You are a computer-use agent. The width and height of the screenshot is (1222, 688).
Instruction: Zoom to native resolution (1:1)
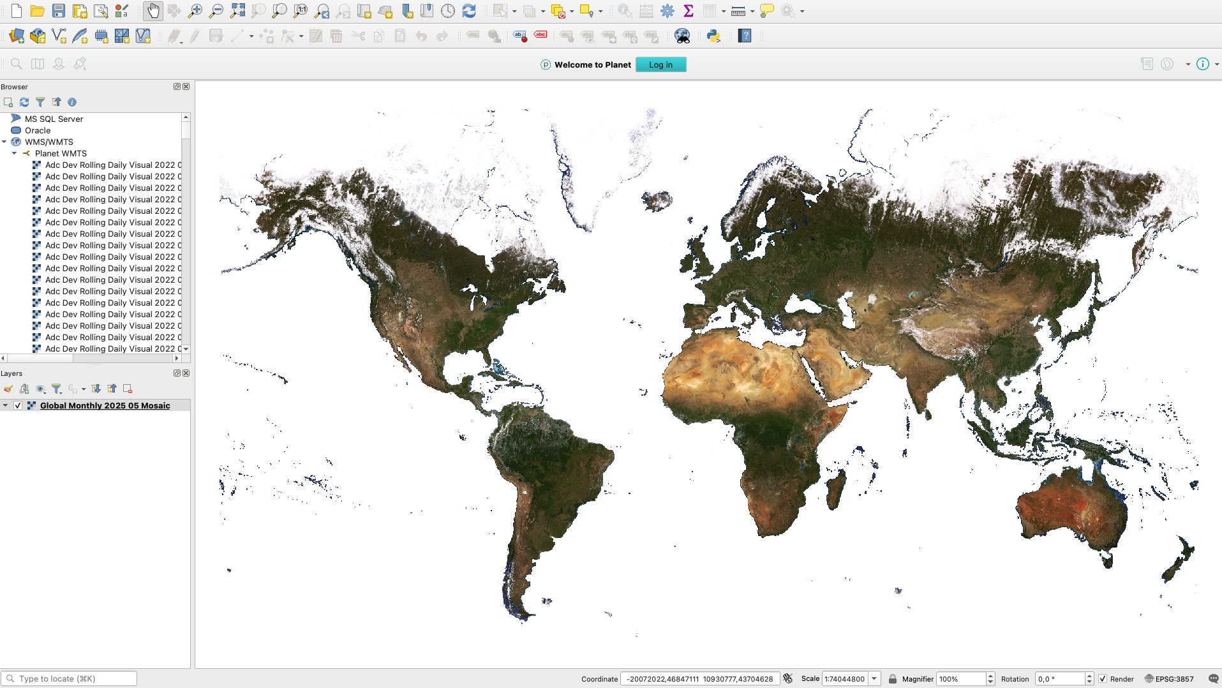tap(301, 11)
